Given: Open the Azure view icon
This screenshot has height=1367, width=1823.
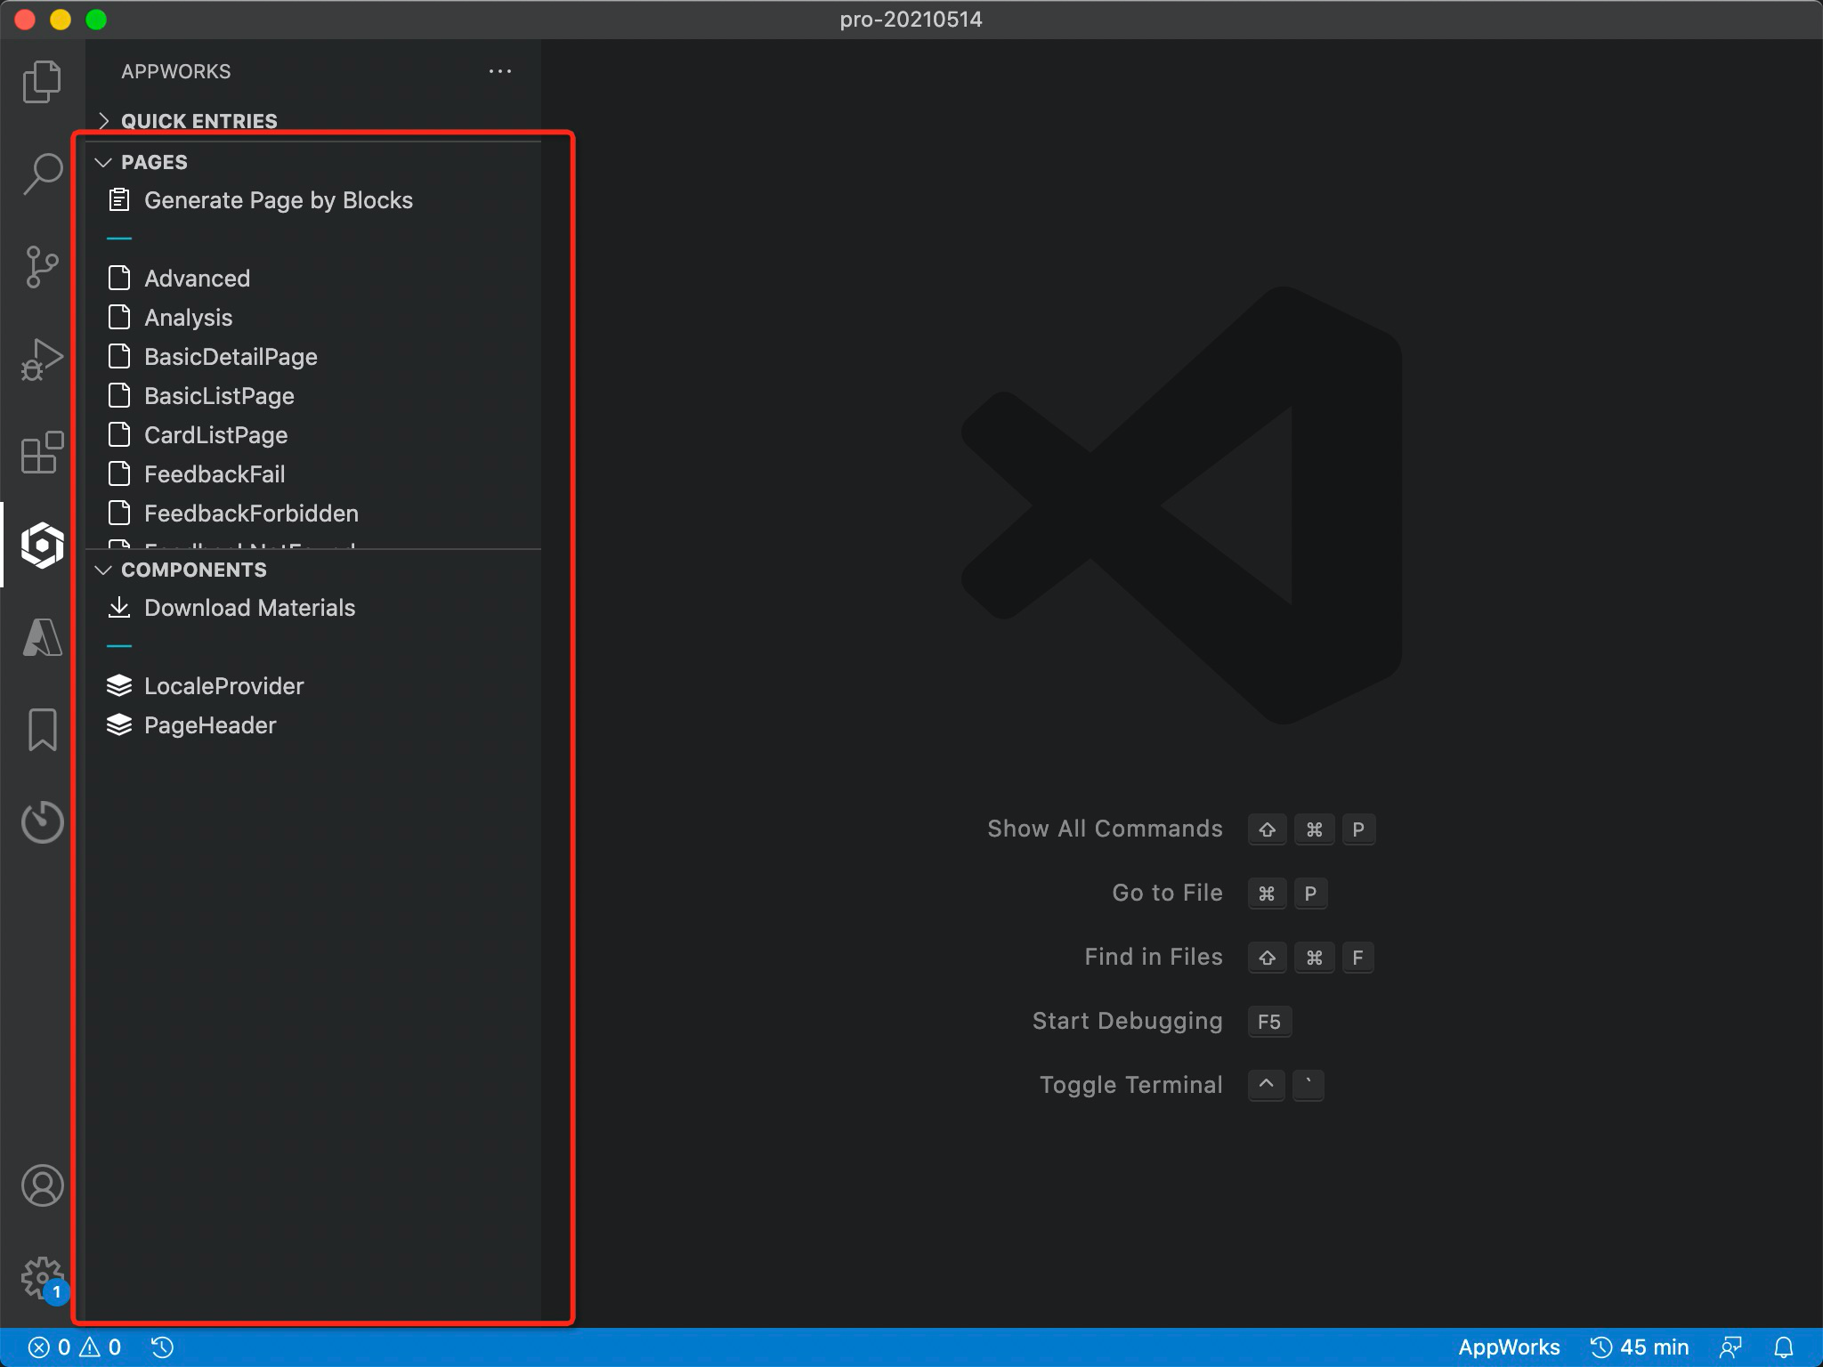Looking at the screenshot, I should click(x=42, y=637).
